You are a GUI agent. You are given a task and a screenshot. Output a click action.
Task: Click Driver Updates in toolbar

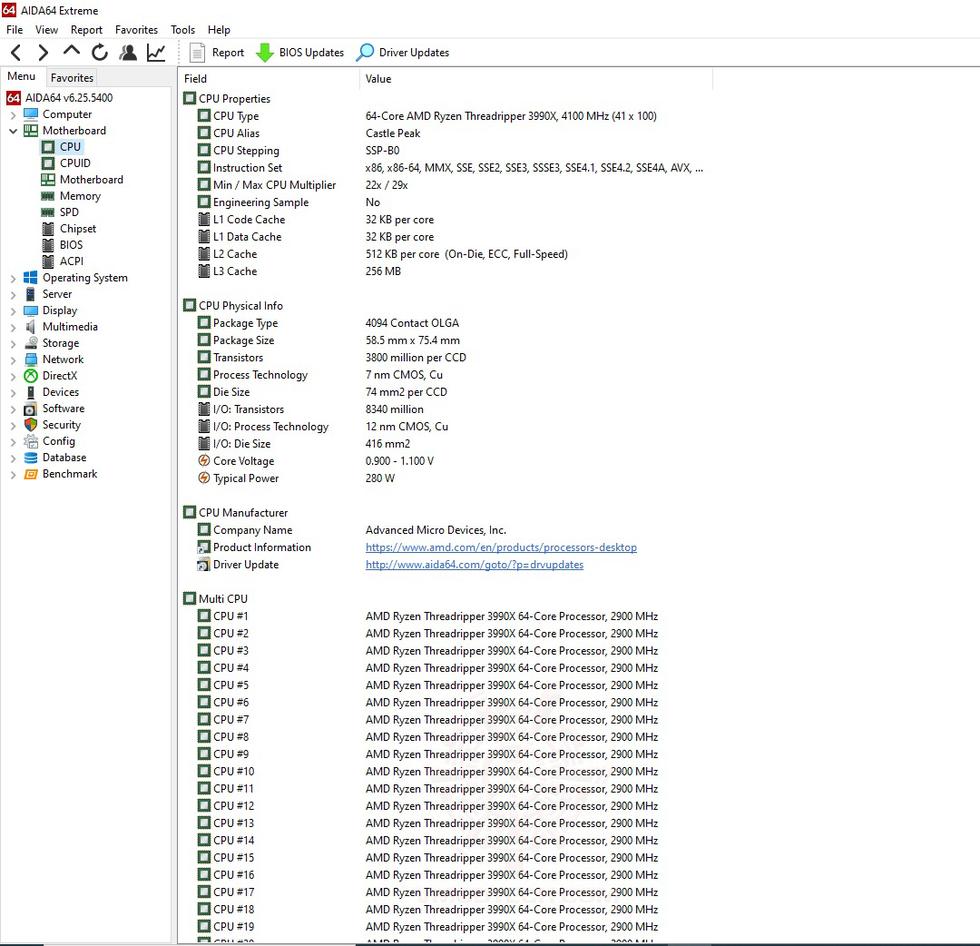pos(403,53)
